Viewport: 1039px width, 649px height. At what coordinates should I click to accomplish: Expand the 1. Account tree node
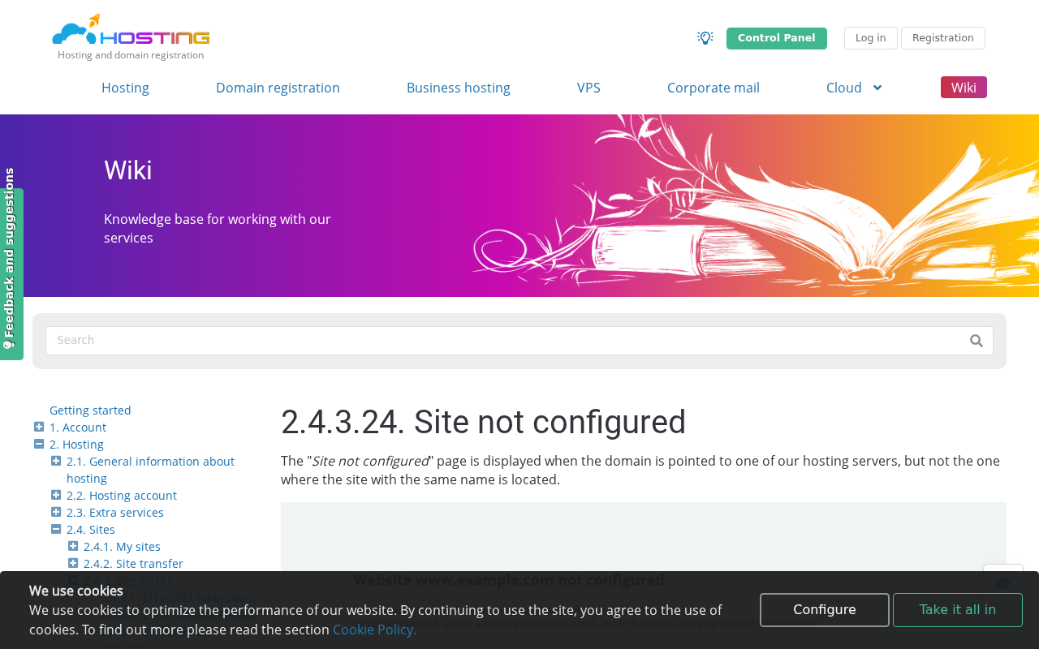[x=39, y=427]
